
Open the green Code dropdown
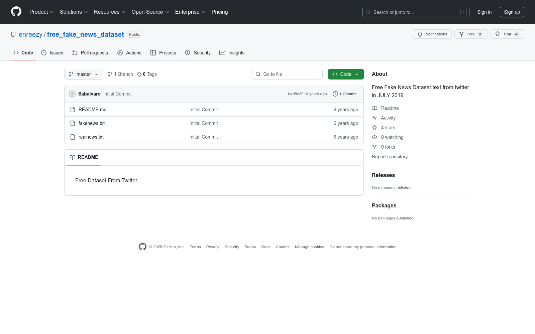click(346, 74)
